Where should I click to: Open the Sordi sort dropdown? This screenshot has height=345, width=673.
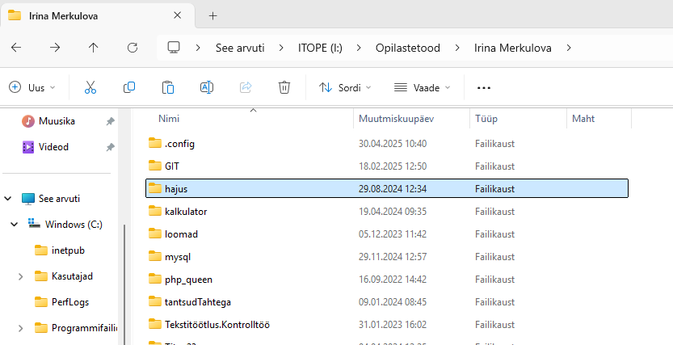tap(345, 87)
